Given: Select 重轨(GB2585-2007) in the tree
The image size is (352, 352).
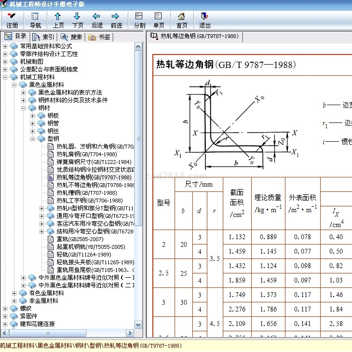Looking at the screenshot, I should tap(80, 239).
